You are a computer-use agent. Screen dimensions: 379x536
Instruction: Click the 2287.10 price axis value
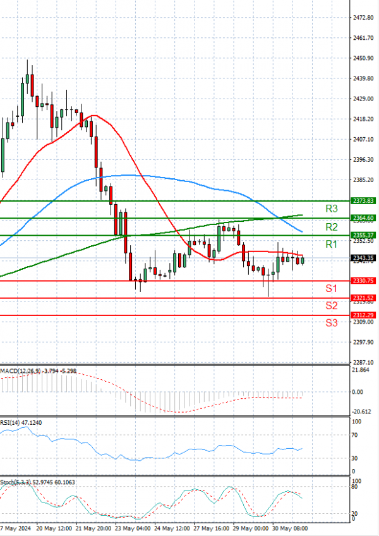coord(363,362)
